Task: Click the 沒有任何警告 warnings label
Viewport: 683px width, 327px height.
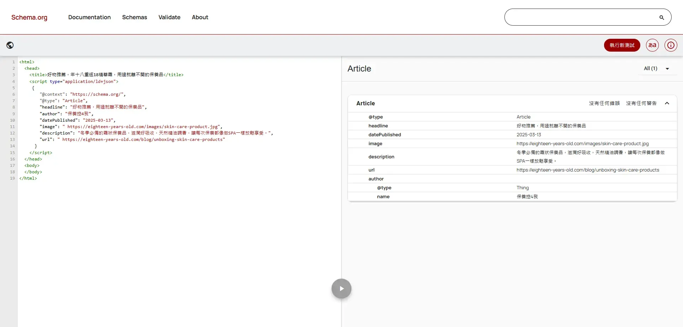Action: [641, 104]
